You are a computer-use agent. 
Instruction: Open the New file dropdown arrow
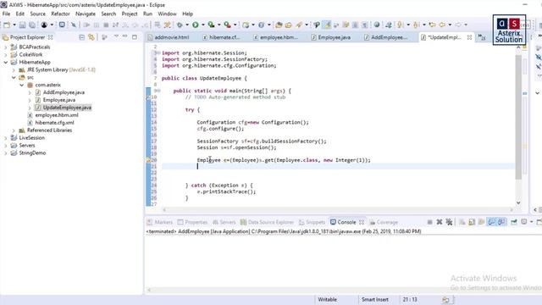tap(14, 25)
